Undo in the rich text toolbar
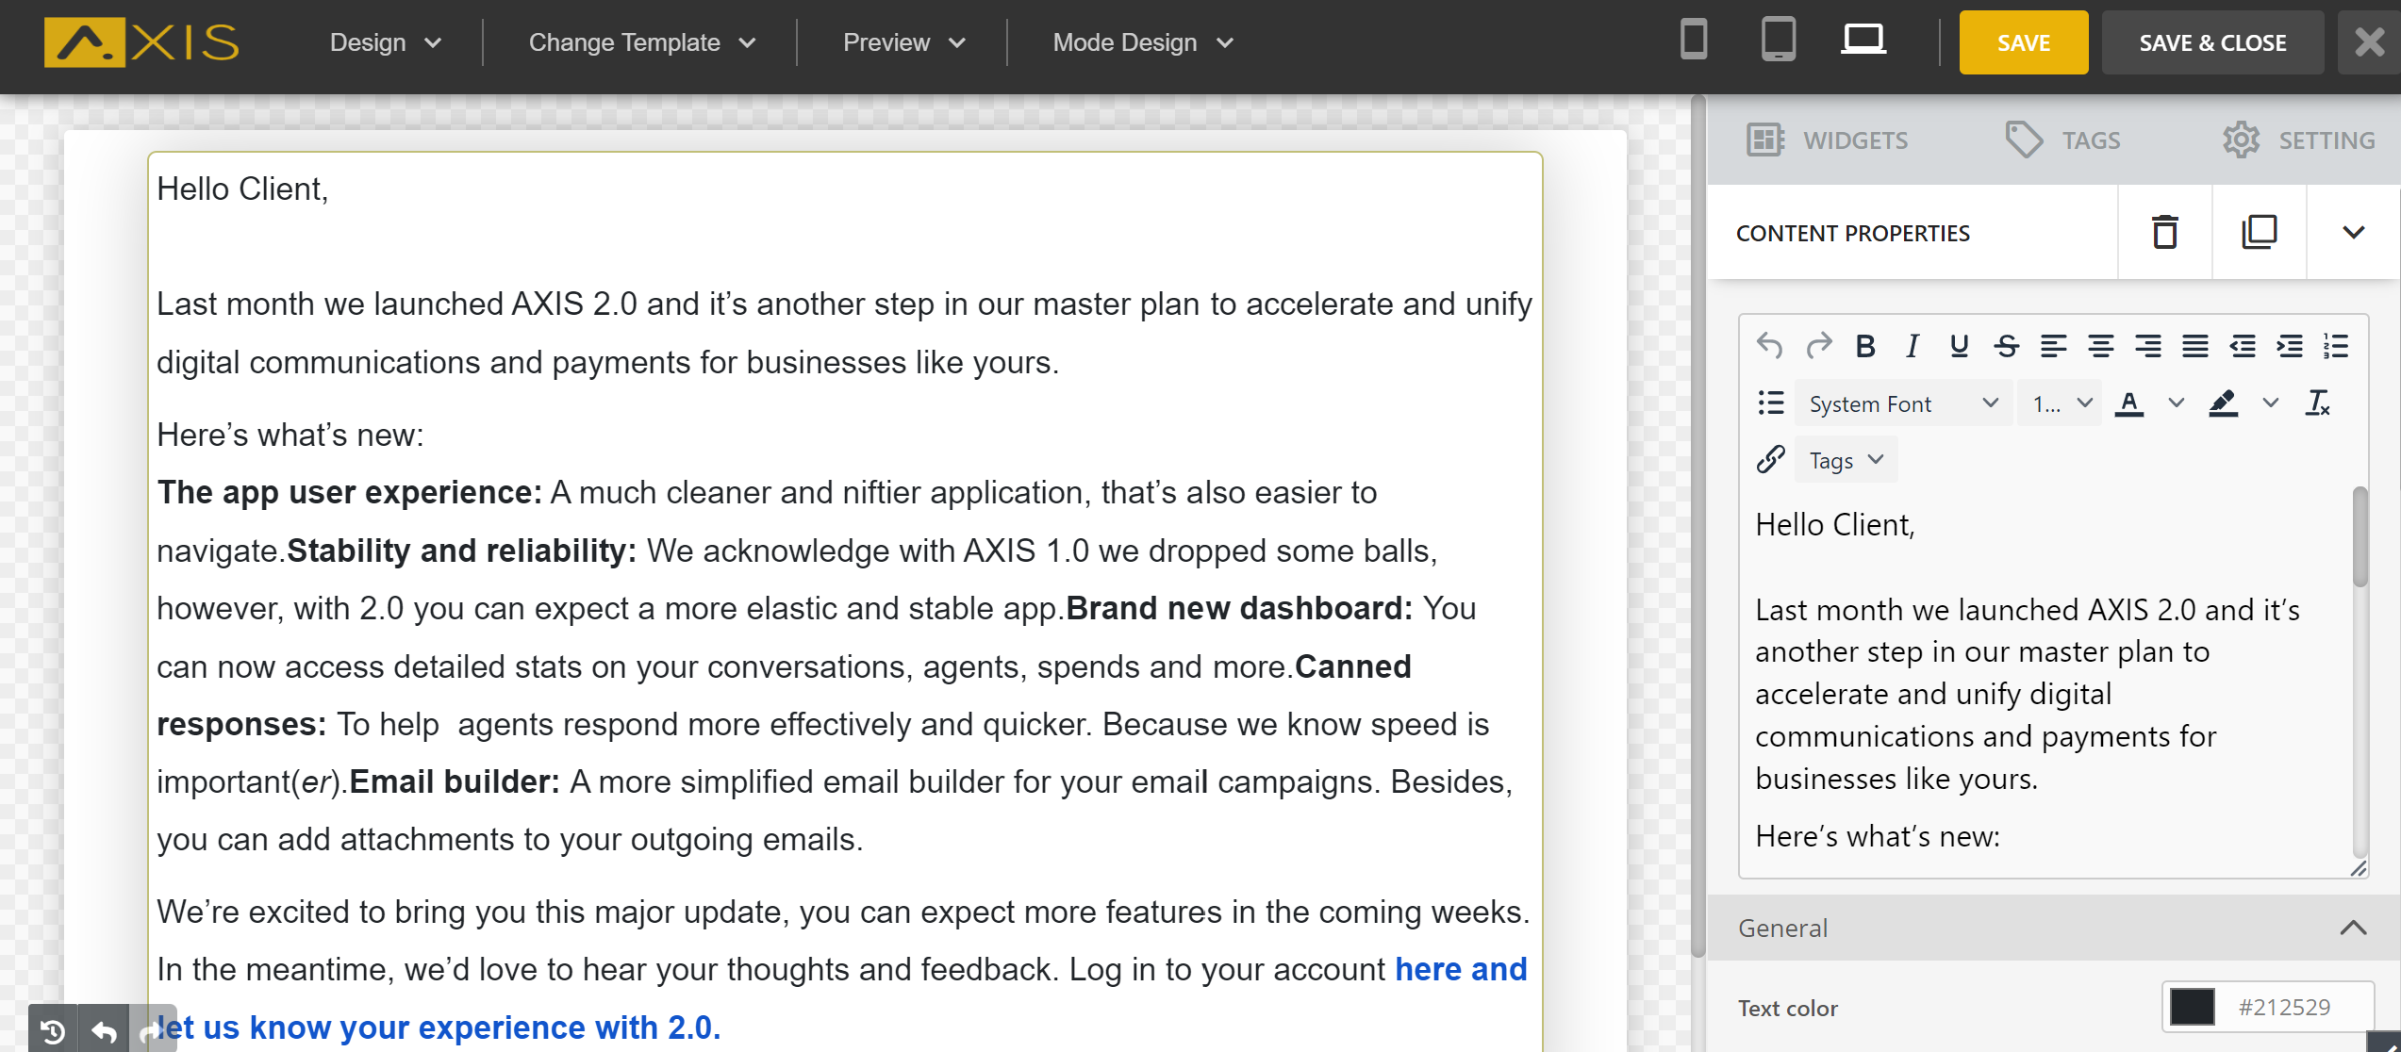2401x1052 pixels. [1770, 346]
